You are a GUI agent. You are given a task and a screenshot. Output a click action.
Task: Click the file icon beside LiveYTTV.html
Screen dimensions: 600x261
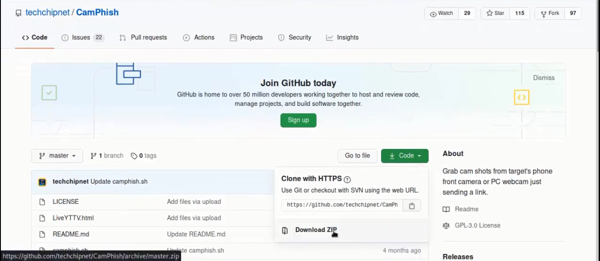click(x=42, y=218)
